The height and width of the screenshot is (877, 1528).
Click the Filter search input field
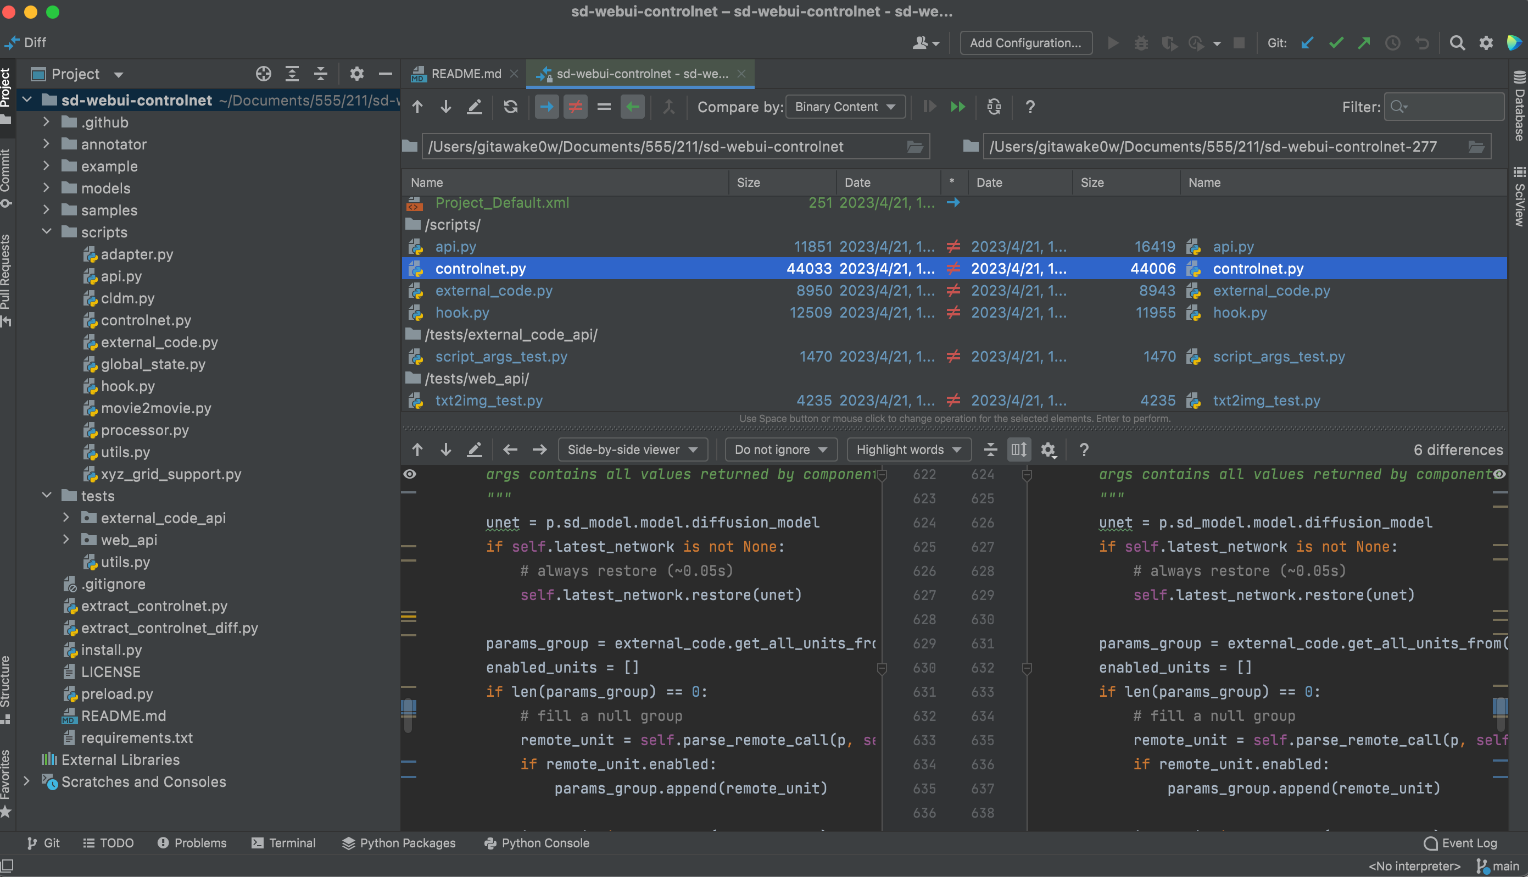pos(1451,107)
